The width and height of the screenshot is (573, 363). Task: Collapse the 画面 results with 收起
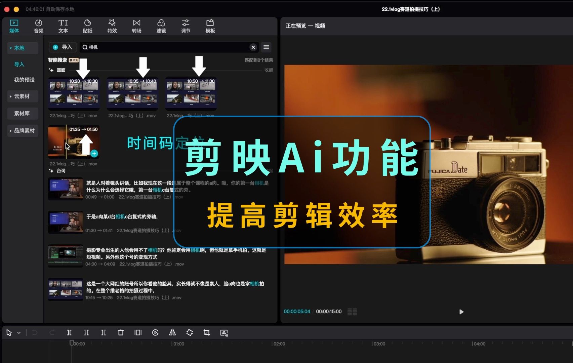click(269, 70)
